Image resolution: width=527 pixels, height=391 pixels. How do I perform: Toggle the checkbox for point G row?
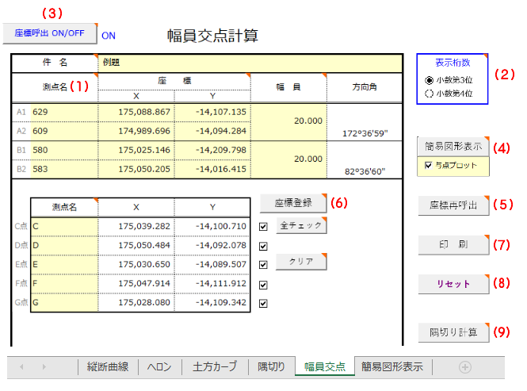(x=263, y=303)
